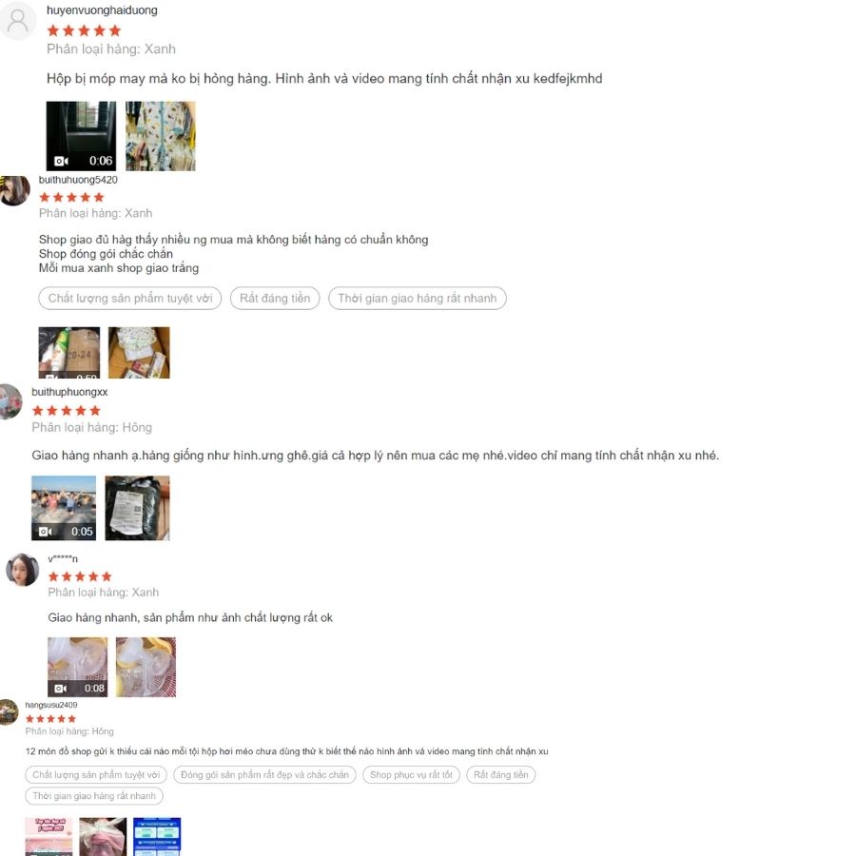Open the patterned fabric photo thumbnail
This screenshot has width=856, height=856.
pyautogui.click(x=161, y=136)
